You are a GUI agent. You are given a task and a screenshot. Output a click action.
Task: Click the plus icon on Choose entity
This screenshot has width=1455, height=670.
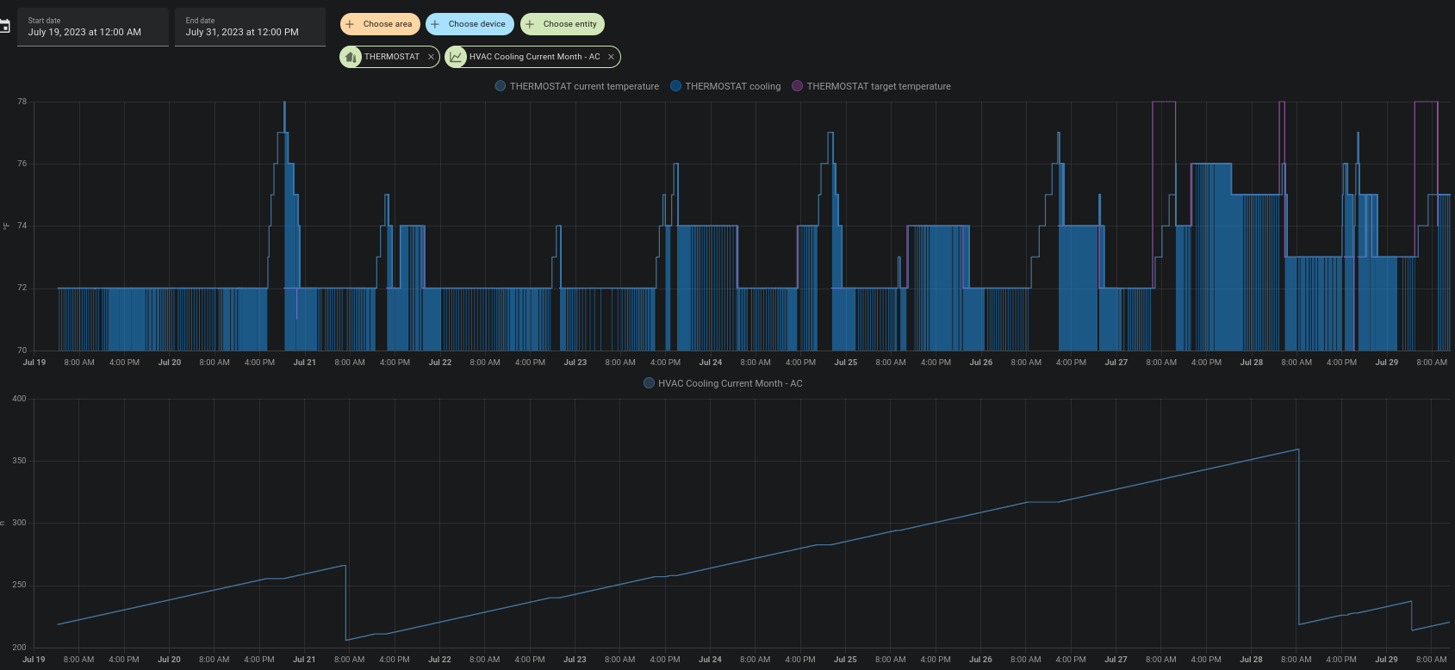pos(530,24)
